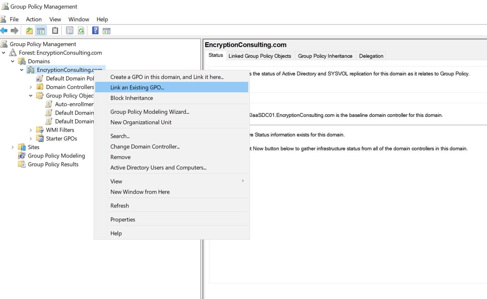The width and height of the screenshot is (487, 299).
Task: Collapse the Group Policy Objects node
Action: [31, 96]
